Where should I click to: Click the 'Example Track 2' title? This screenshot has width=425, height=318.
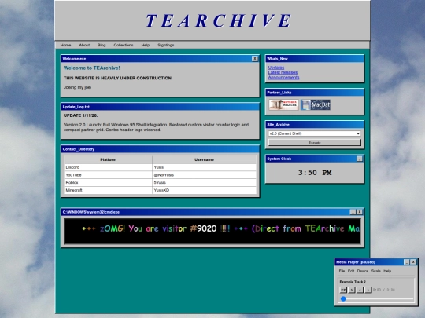[353, 282]
